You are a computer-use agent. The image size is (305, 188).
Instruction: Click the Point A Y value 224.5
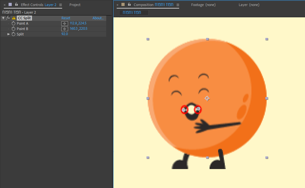82,23
